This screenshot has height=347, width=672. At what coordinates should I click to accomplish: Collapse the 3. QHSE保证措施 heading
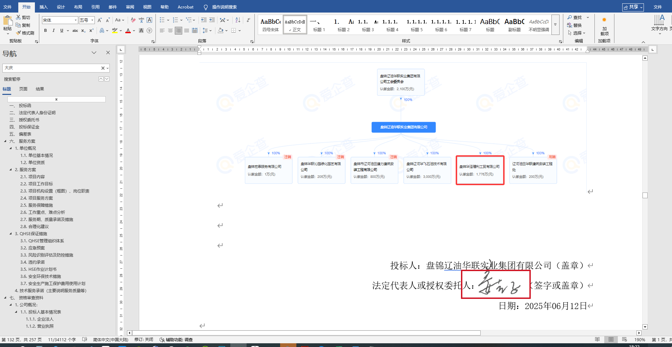pyautogui.click(x=10, y=233)
